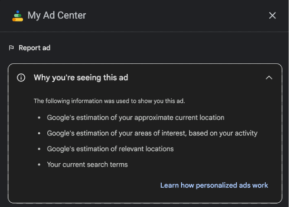
Task: Click the My Ad Center title text
Action: [57, 15]
